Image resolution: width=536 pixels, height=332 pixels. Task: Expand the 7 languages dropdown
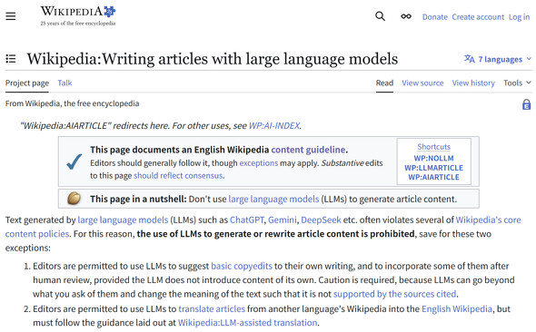[x=498, y=59]
